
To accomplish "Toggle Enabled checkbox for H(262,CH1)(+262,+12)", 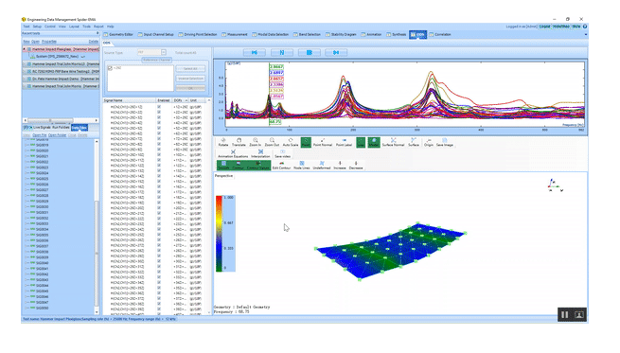I will [x=159, y=107].
